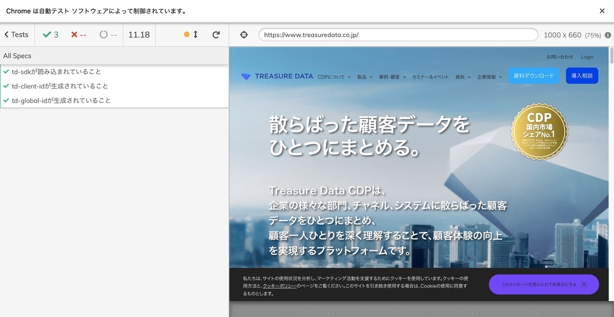Dismiss the Chrome automation notice bar
Viewport: 614px width, 317px height.
602,11
